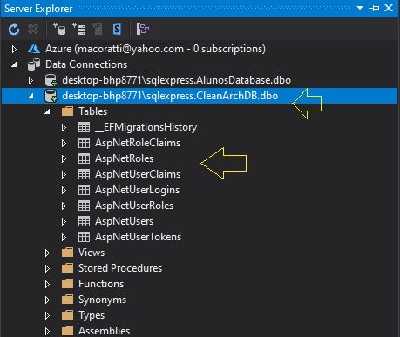Click the Stop Refresh icon
This screenshot has width=400, height=337.
click(33, 29)
